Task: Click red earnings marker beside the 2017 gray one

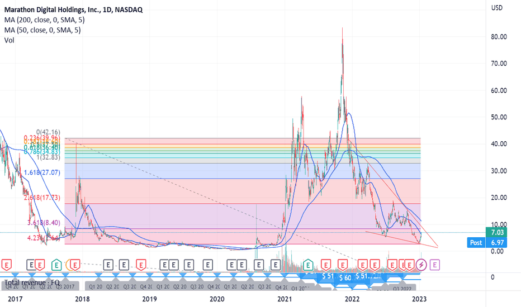Action: point(40,265)
